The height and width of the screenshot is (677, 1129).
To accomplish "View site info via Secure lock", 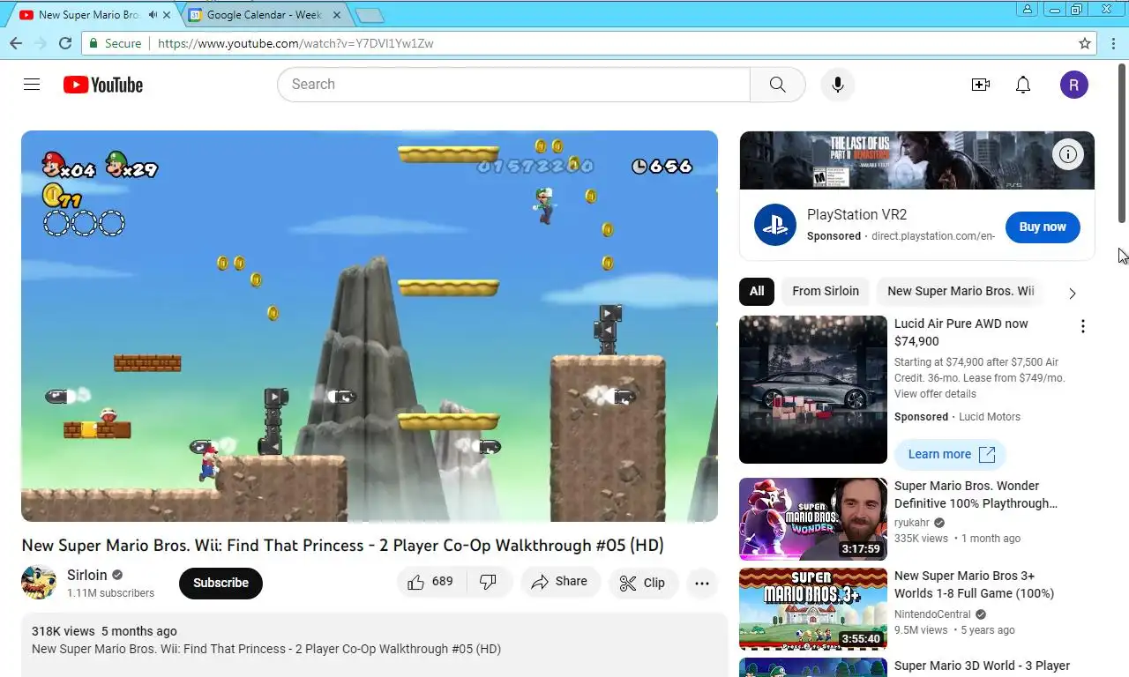I will click(115, 43).
